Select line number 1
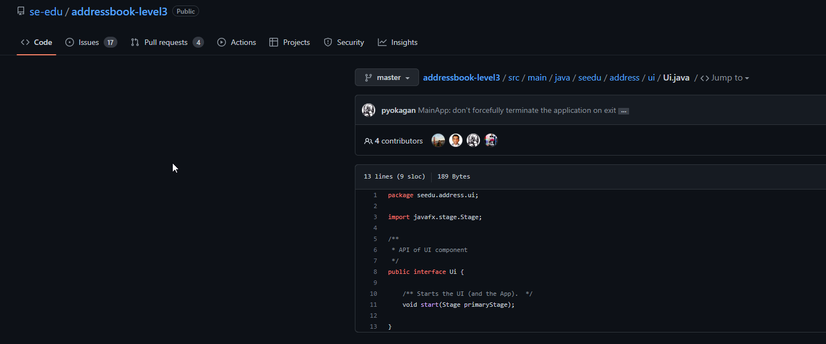 tap(375, 195)
